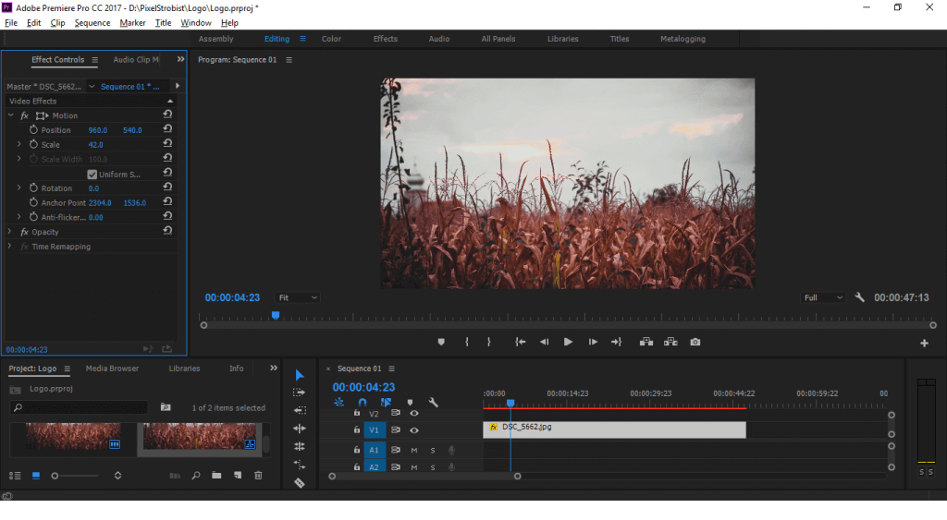Select the Rolling Edit tool
Screen dimensions: 947x520
[299, 429]
